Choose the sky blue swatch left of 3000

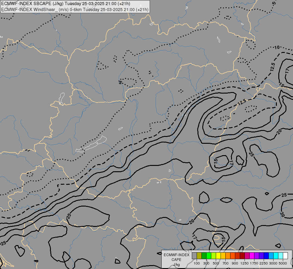pyautogui.click(x=271, y=256)
